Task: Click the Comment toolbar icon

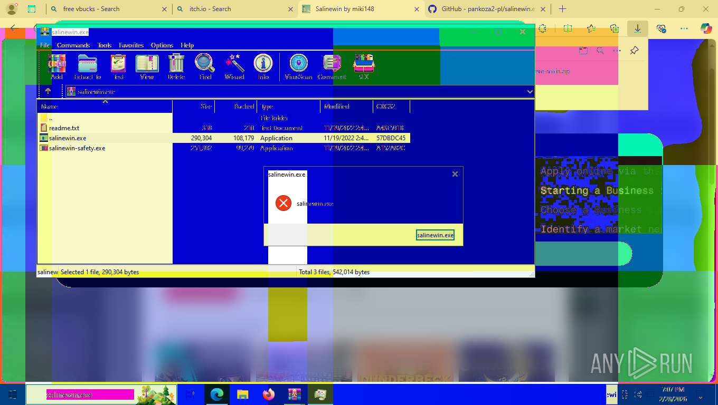Action: pyautogui.click(x=332, y=67)
